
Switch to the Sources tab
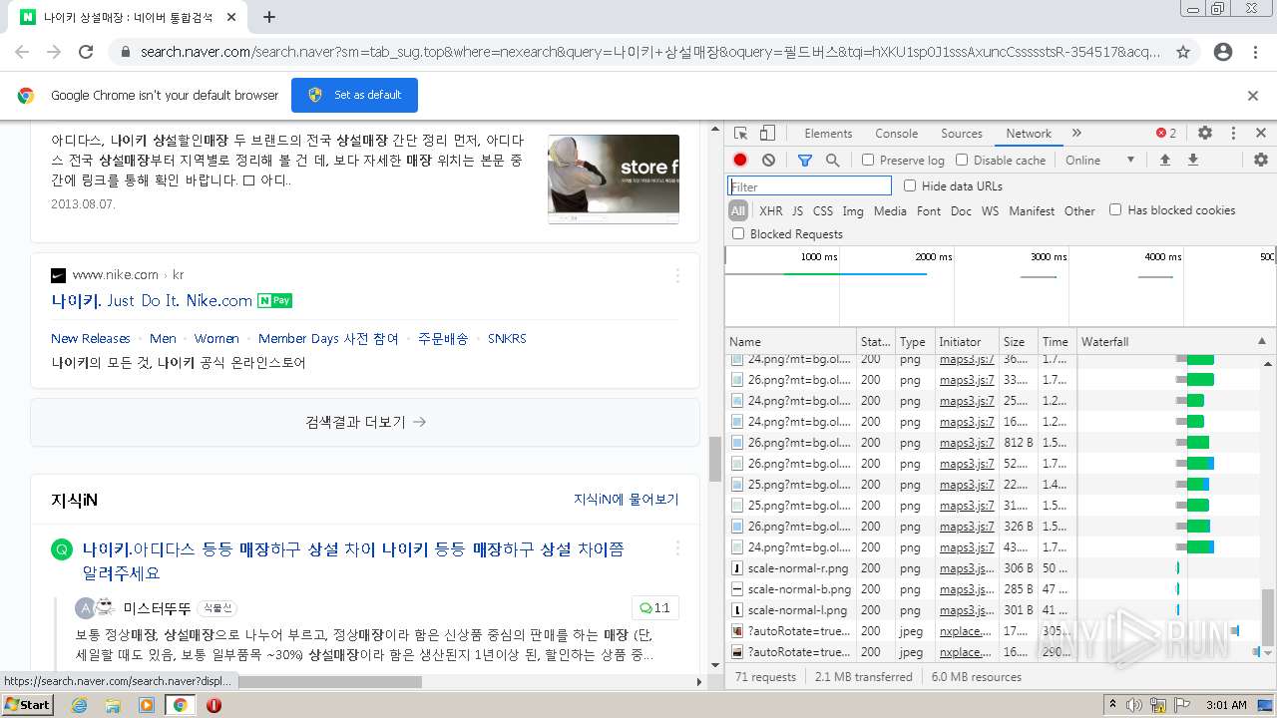962,134
